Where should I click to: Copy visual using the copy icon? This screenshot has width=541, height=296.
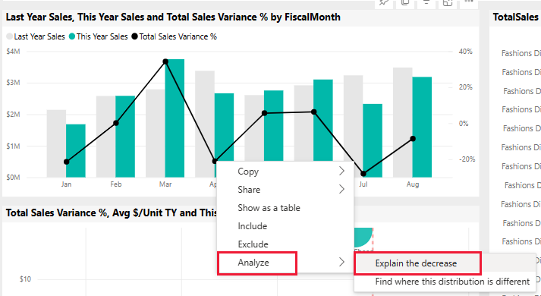point(405,2)
